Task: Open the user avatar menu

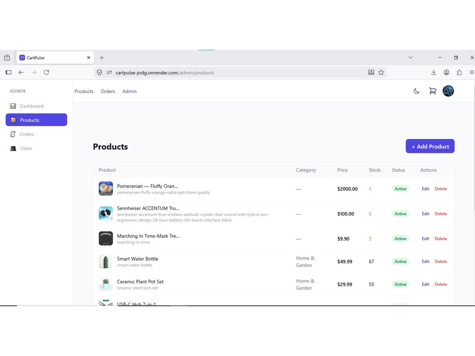Action: 448,91
